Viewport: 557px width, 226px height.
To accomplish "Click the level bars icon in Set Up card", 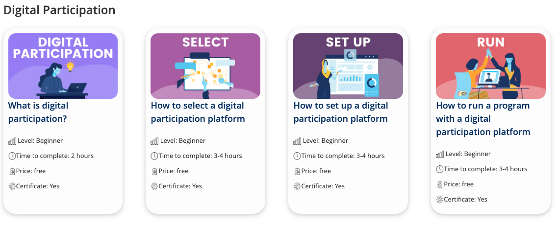I will point(297,141).
